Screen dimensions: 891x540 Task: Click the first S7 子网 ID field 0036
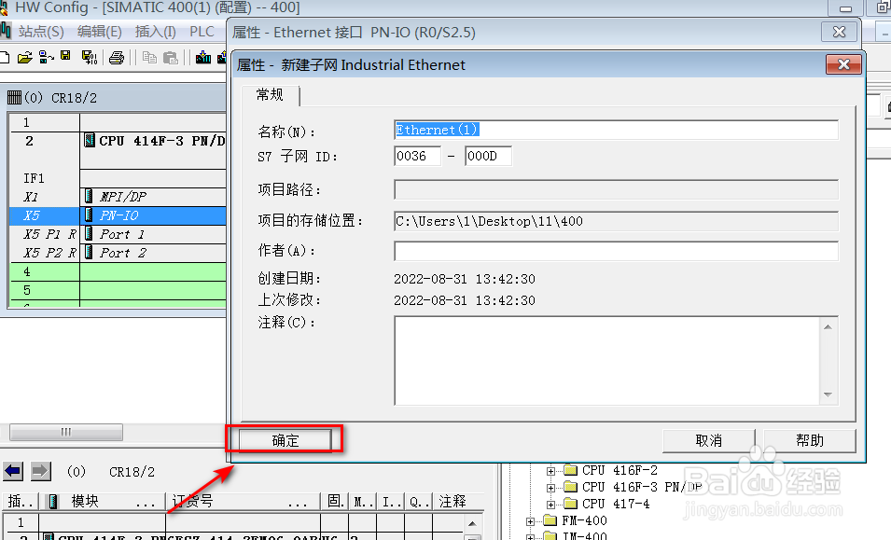[x=418, y=156]
